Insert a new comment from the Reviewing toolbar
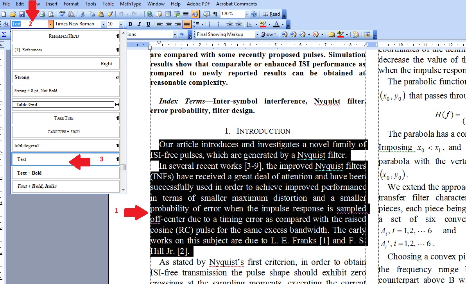 click(332, 34)
